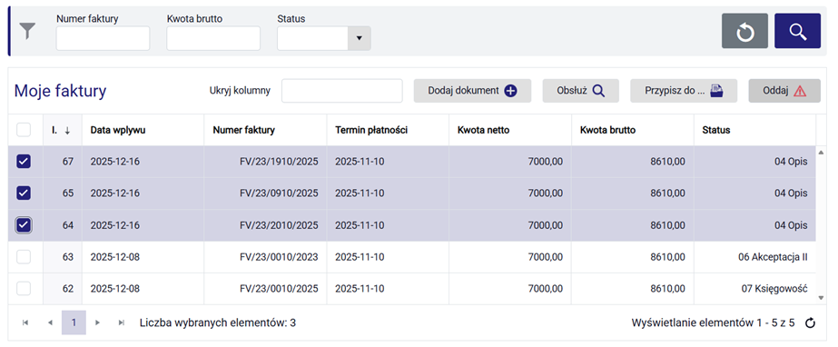Check the row 63 checkbox
Screen dimensions: 838x347
(24, 257)
